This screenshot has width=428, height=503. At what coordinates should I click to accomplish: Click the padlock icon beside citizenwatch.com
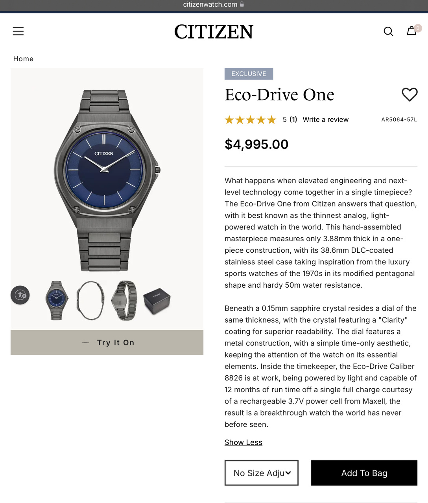(242, 4)
